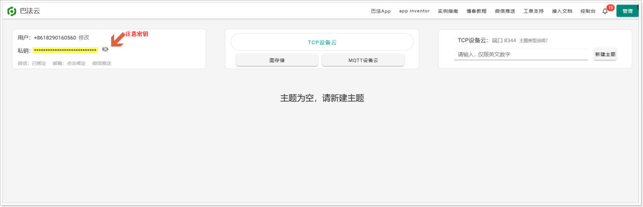Select the MQTT设备云 button
643x207 pixels.
pos(363,60)
